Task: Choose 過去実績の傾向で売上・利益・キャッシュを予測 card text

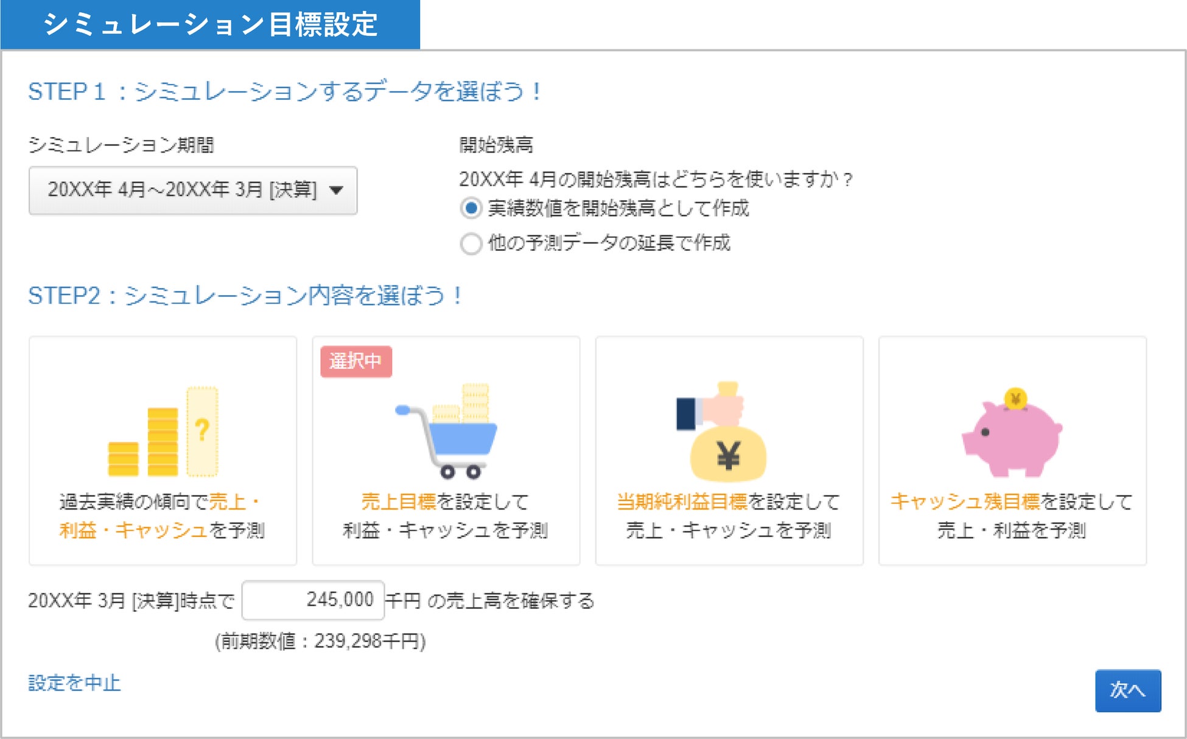Action: click(162, 516)
